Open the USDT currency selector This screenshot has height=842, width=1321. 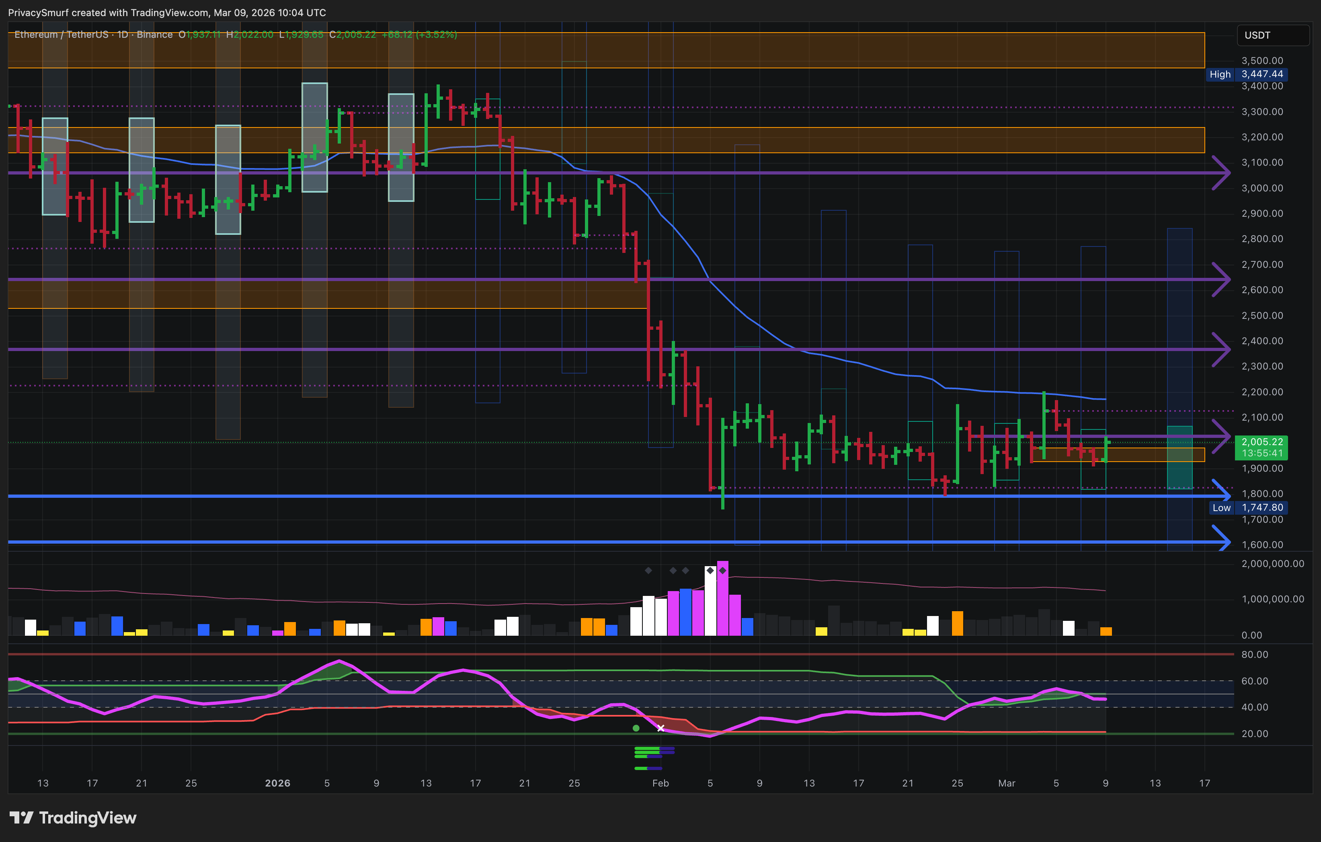pos(1273,35)
